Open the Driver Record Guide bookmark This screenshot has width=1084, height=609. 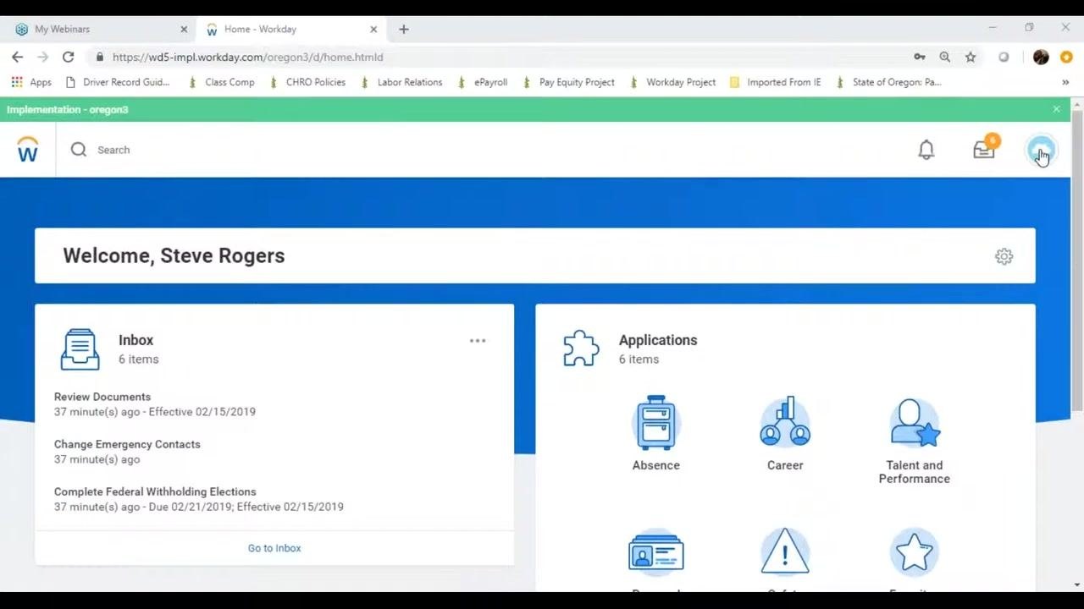(117, 82)
